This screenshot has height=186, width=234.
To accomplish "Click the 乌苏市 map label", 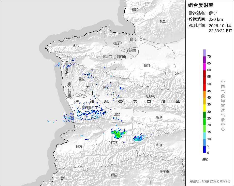I will [x=178, y=73].
